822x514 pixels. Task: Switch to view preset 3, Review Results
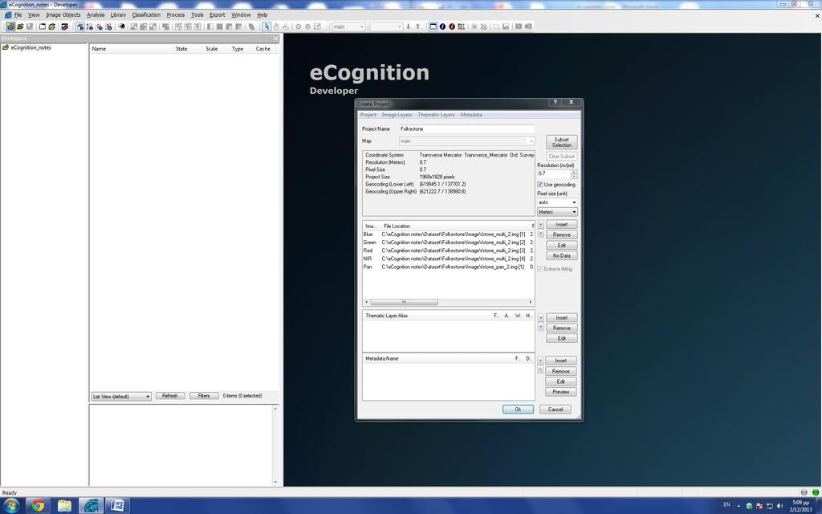(99, 27)
